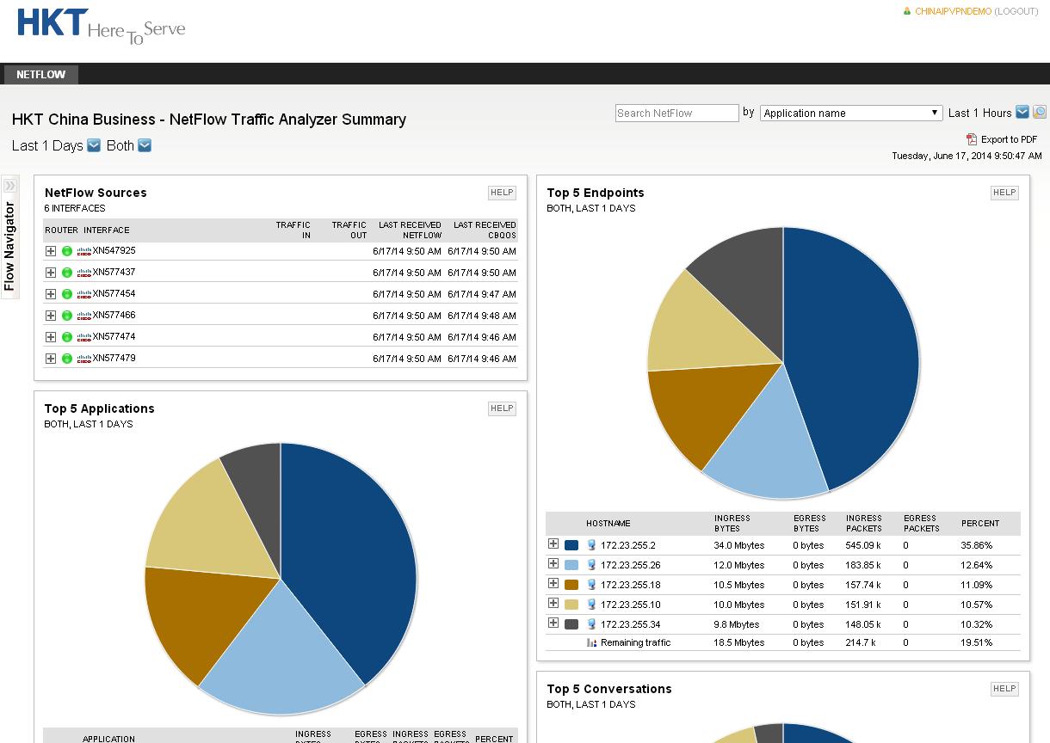This screenshot has height=743, width=1050.
Task: Expand the XN577437 router row
Action: 51,273
